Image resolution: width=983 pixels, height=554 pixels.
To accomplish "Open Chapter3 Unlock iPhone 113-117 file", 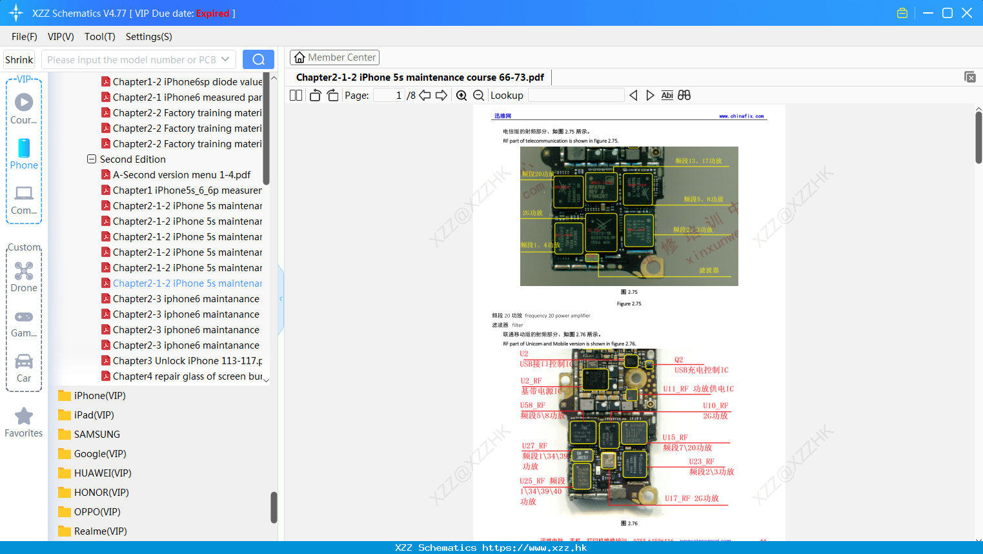I will (x=181, y=361).
